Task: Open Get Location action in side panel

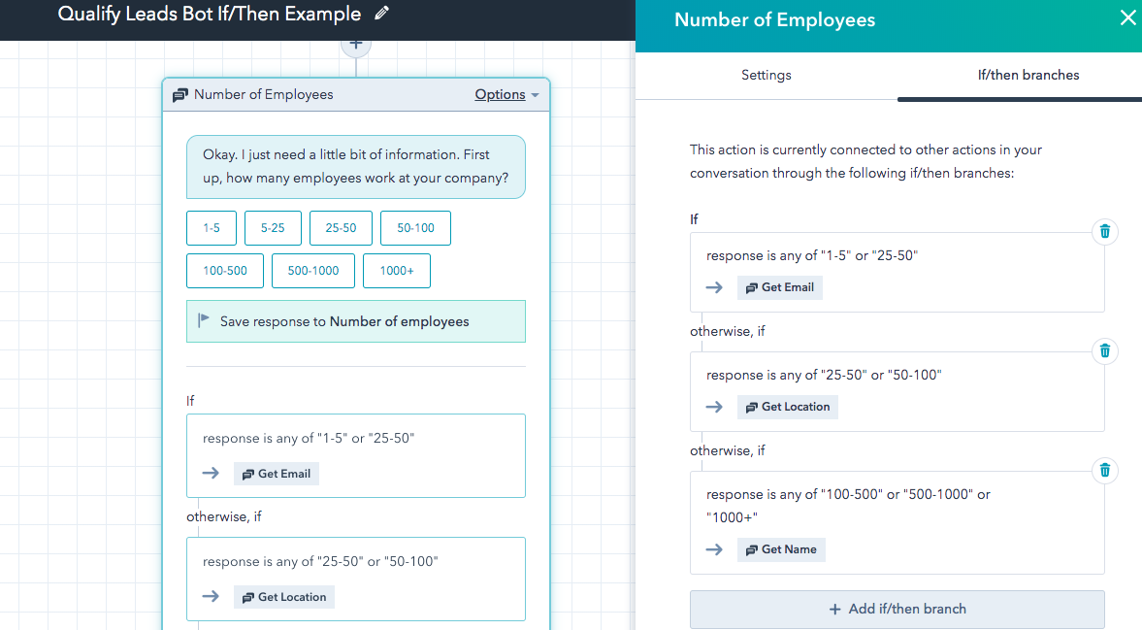Action: coord(787,407)
